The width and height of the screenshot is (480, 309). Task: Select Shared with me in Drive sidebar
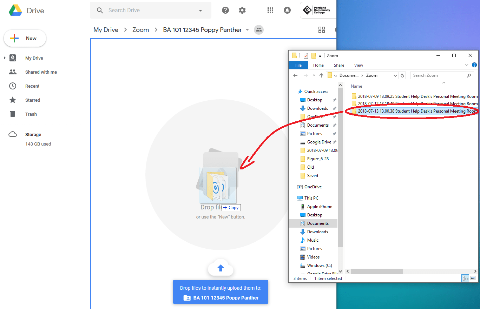pyautogui.click(x=41, y=72)
